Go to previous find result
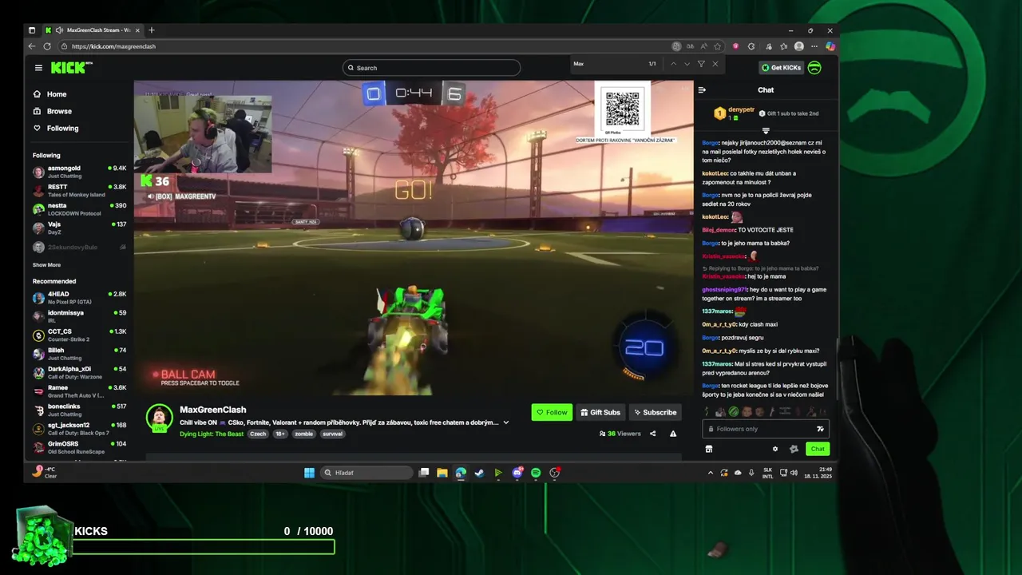Viewport: 1022px width, 575px height. (673, 64)
